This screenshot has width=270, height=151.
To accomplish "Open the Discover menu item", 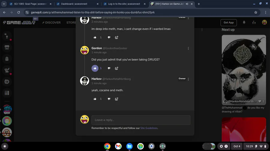I will point(51,22).
